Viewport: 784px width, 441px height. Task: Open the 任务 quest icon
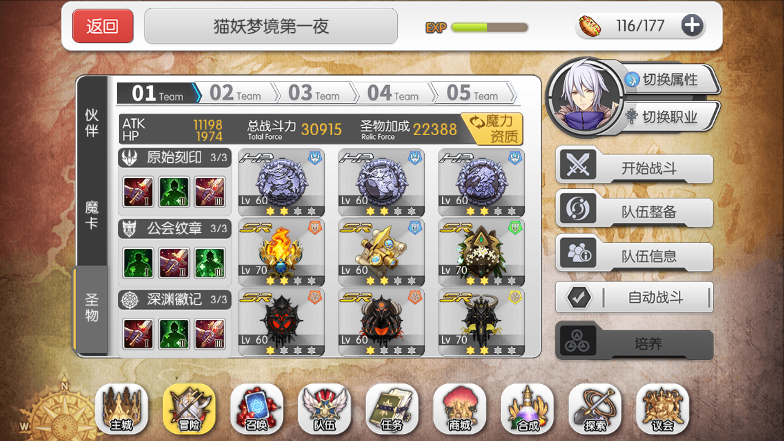(x=392, y=409)
